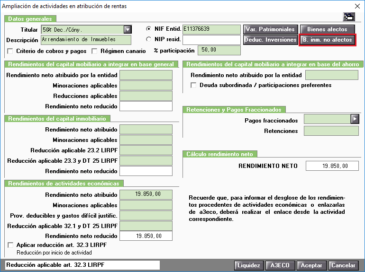The image size is (365, 272).
Task: Click the Retenciones field
Action: [x=331, y=131]
